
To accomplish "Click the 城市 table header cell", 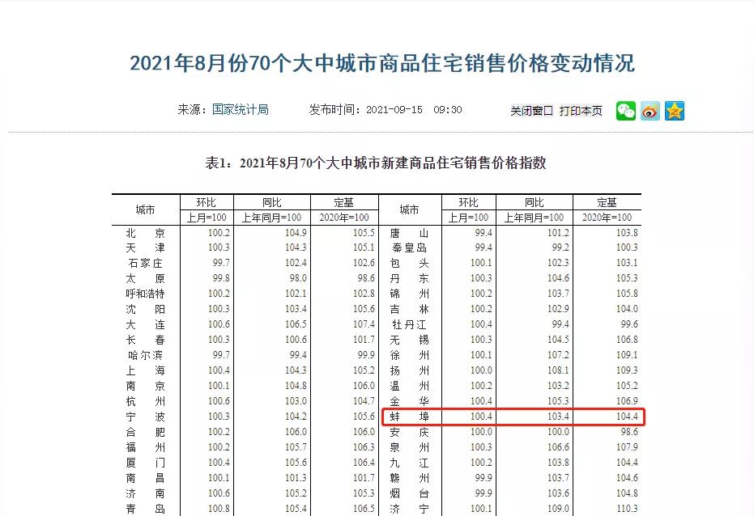I will (143, 208).
